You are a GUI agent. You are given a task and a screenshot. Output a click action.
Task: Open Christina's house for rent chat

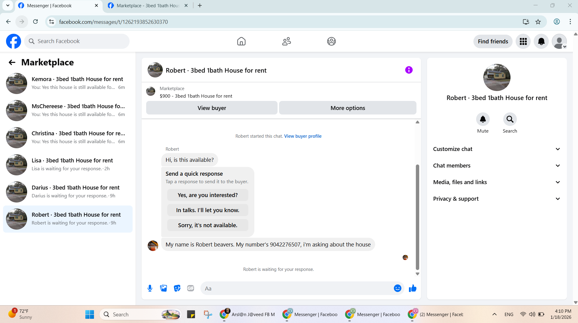pos(68,137)
